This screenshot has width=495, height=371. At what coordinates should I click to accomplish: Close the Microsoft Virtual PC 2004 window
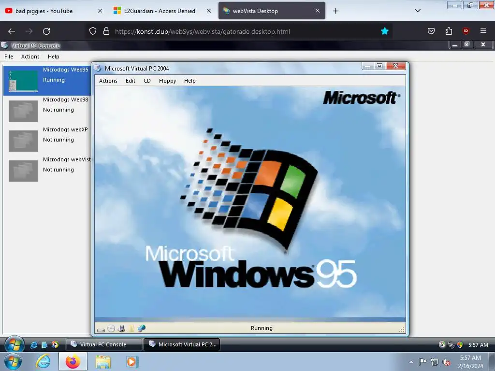(x=395, y=66)
